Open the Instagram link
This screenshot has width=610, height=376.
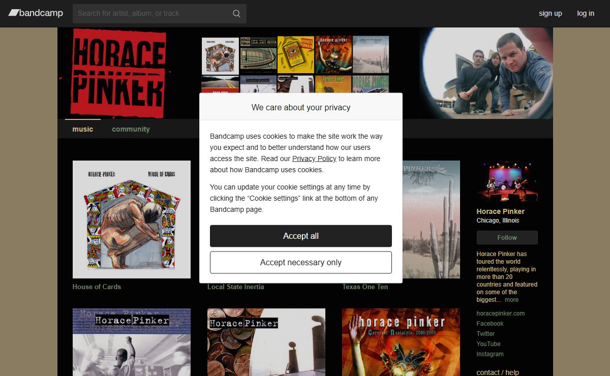(490, 354)
